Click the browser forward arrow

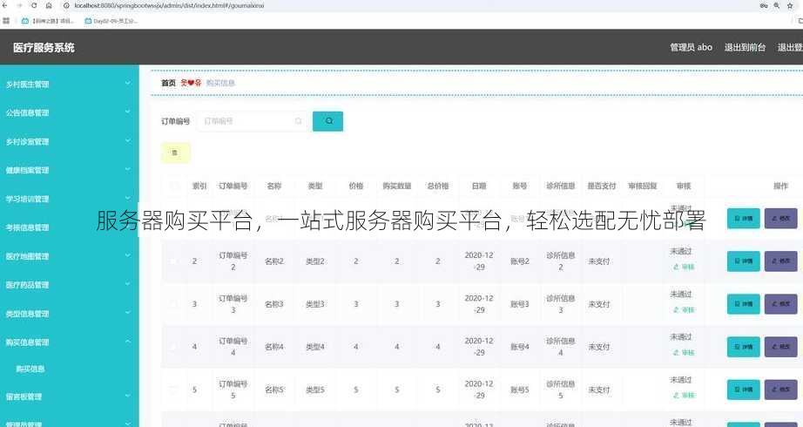coord(19,5)
